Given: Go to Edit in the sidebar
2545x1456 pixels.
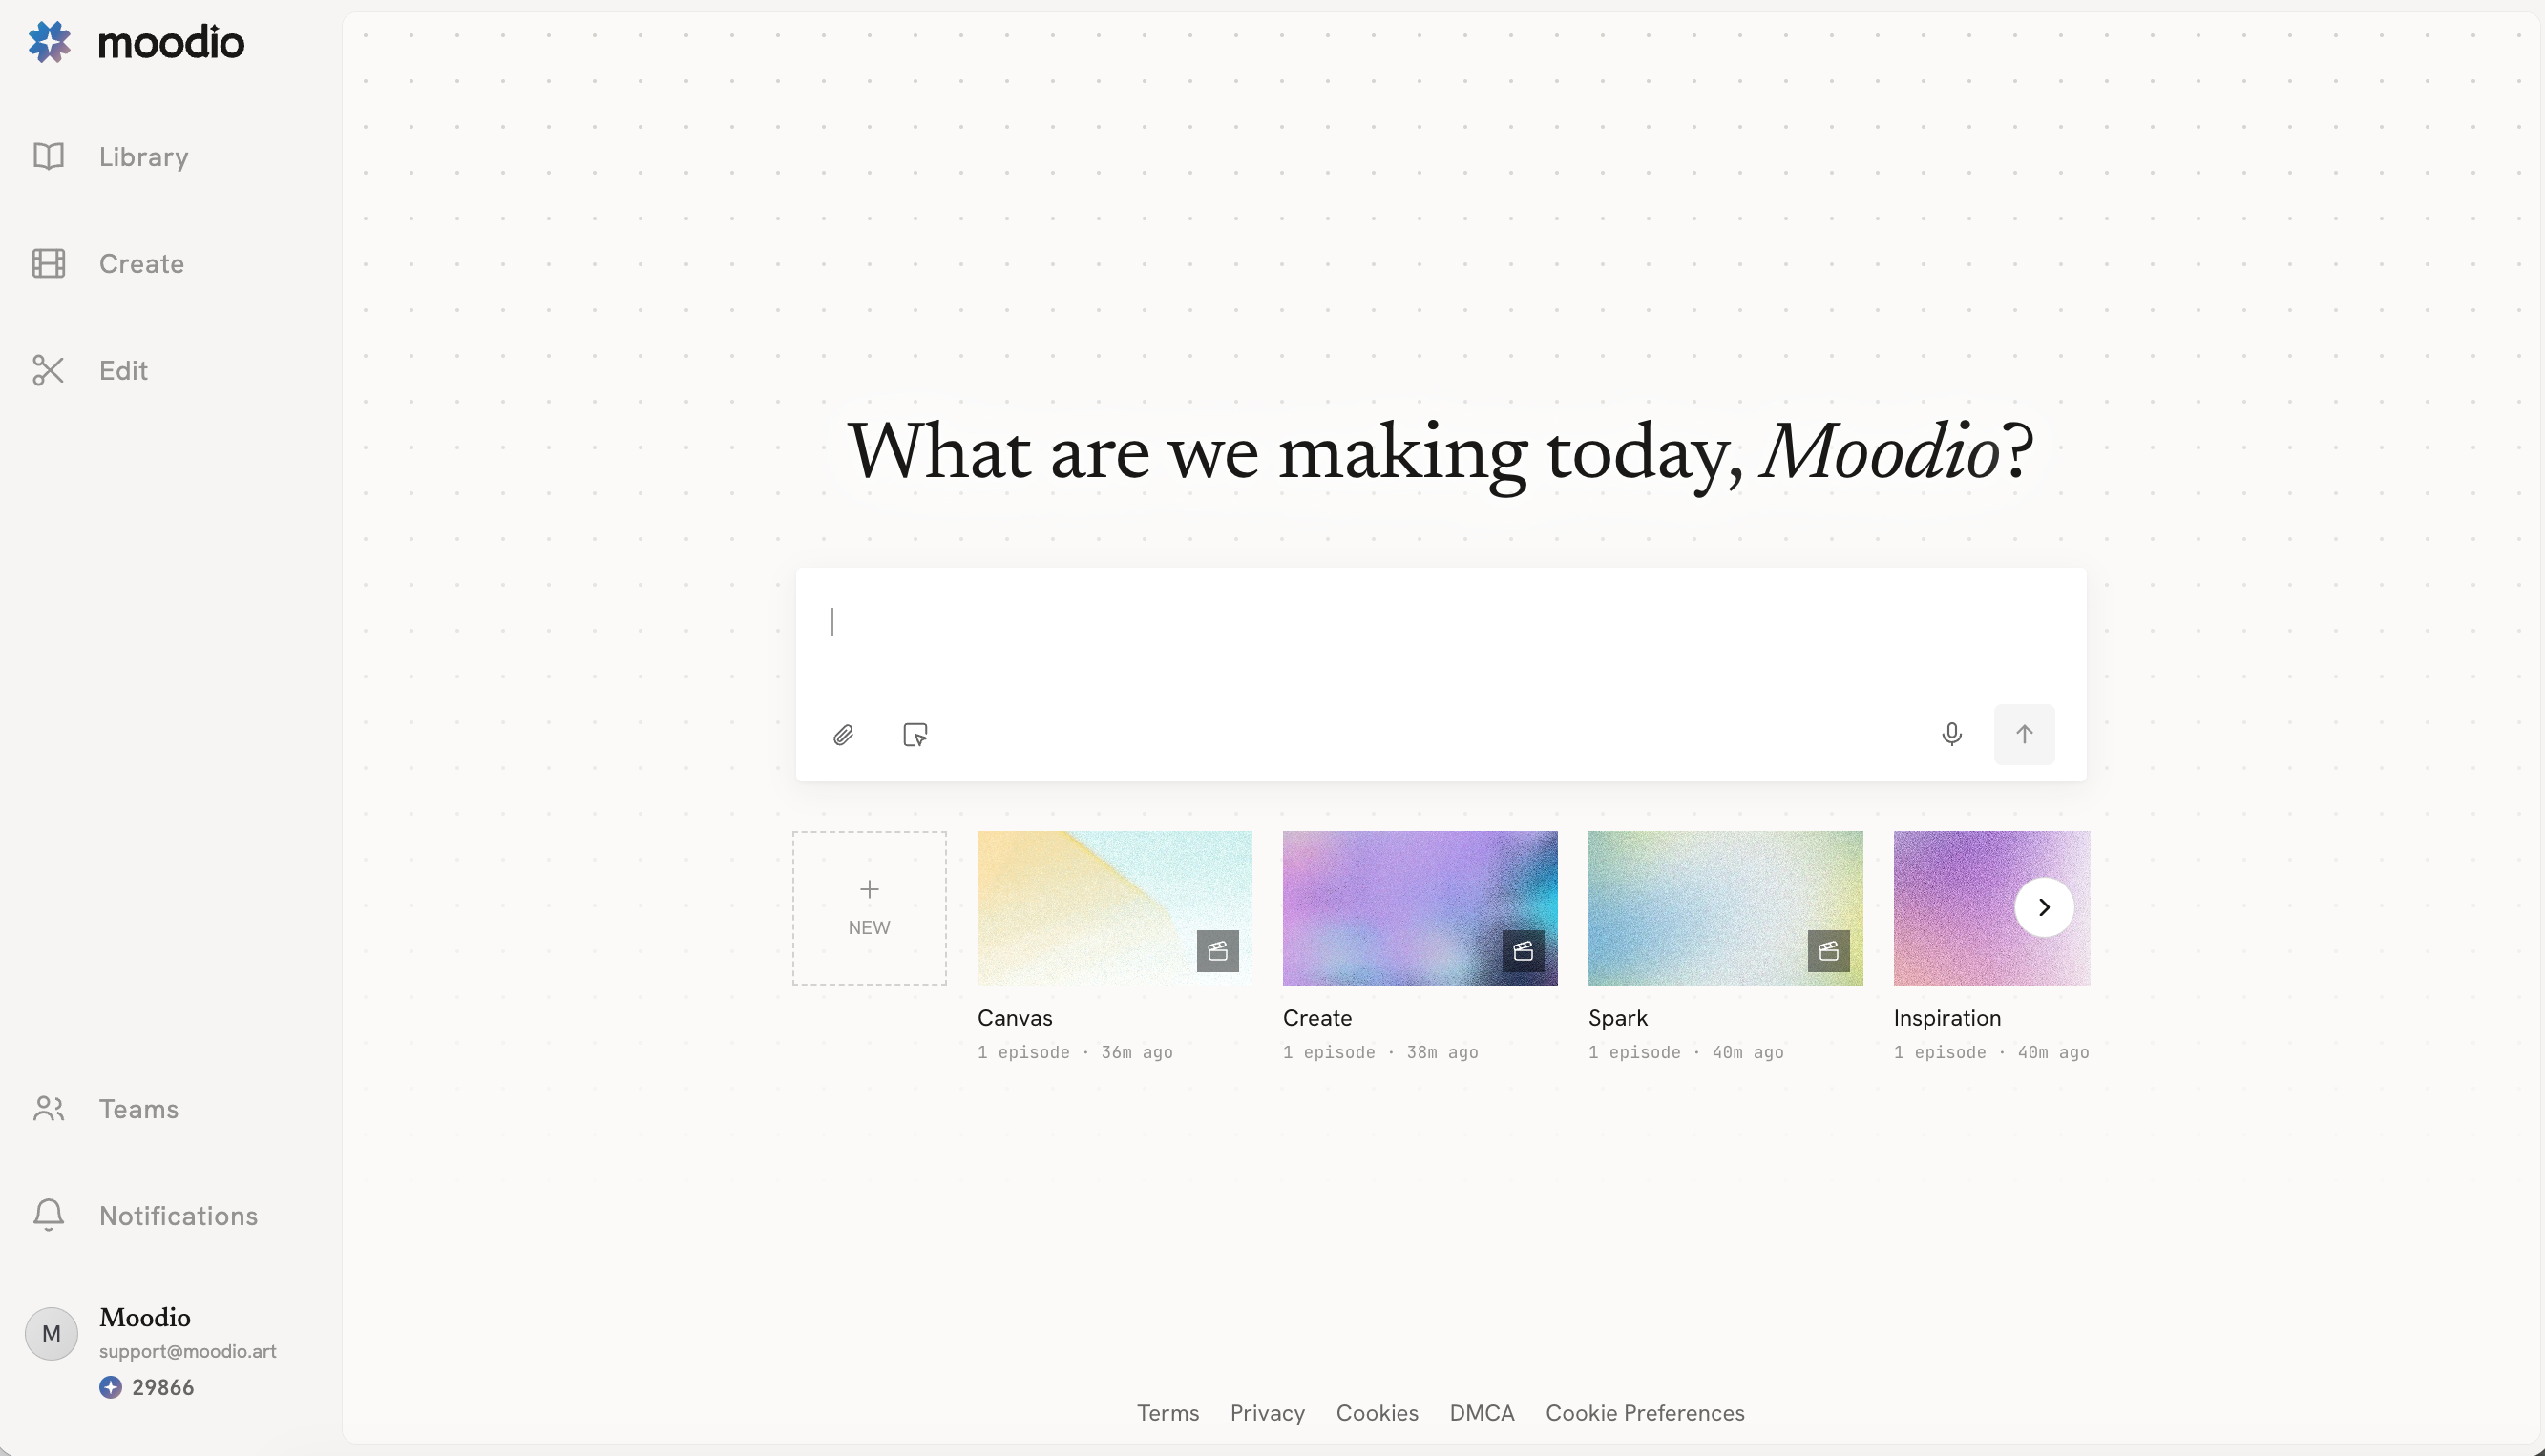Looking at the screenshot, I should tap(123, 371).
